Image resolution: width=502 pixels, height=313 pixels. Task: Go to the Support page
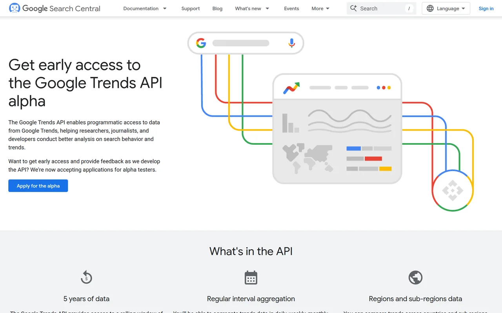191,8
